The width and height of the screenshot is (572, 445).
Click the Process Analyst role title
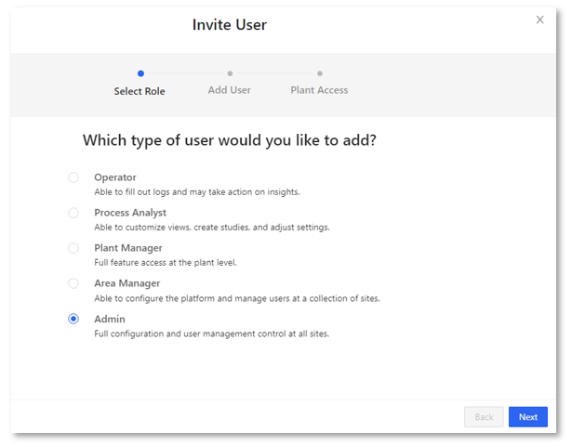[130, 213]
